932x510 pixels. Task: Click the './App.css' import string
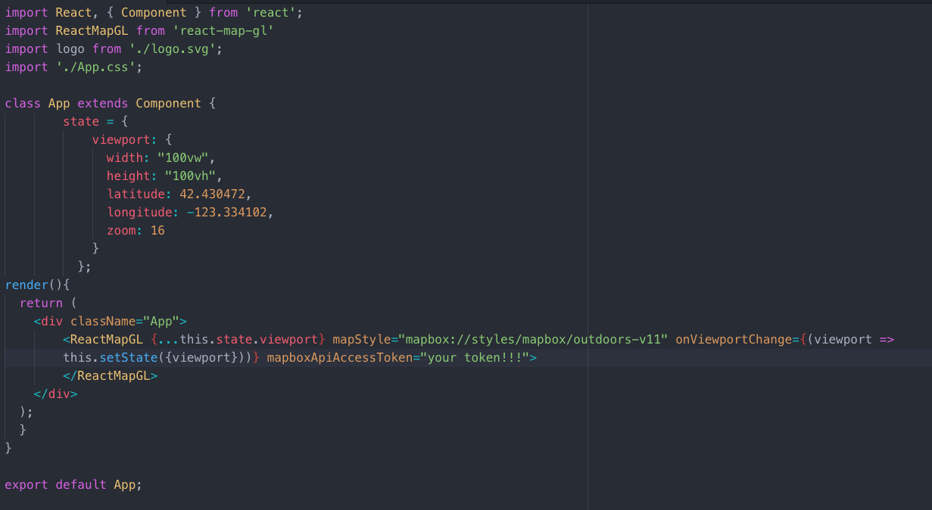coord(97,67)
